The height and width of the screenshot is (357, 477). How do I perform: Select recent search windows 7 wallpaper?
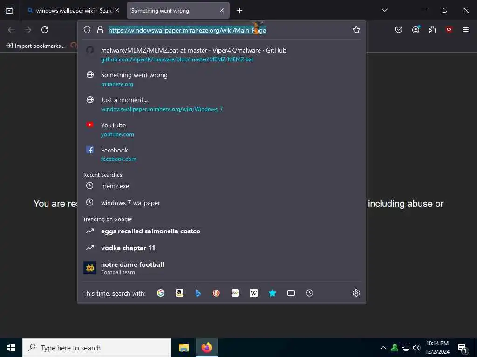221,203
